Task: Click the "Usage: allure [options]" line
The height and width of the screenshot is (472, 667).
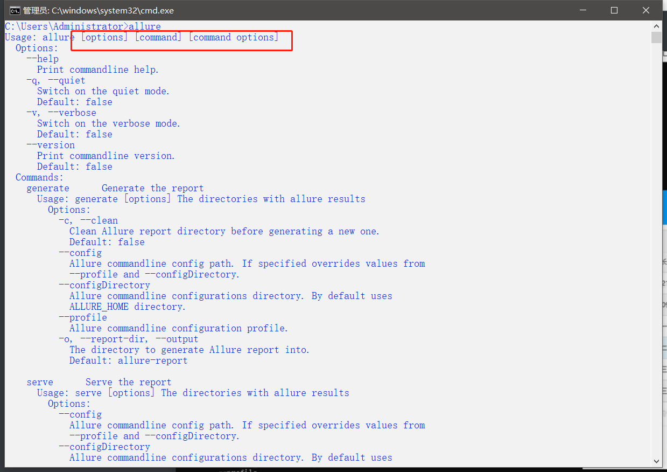Action: tap(142, 37)
